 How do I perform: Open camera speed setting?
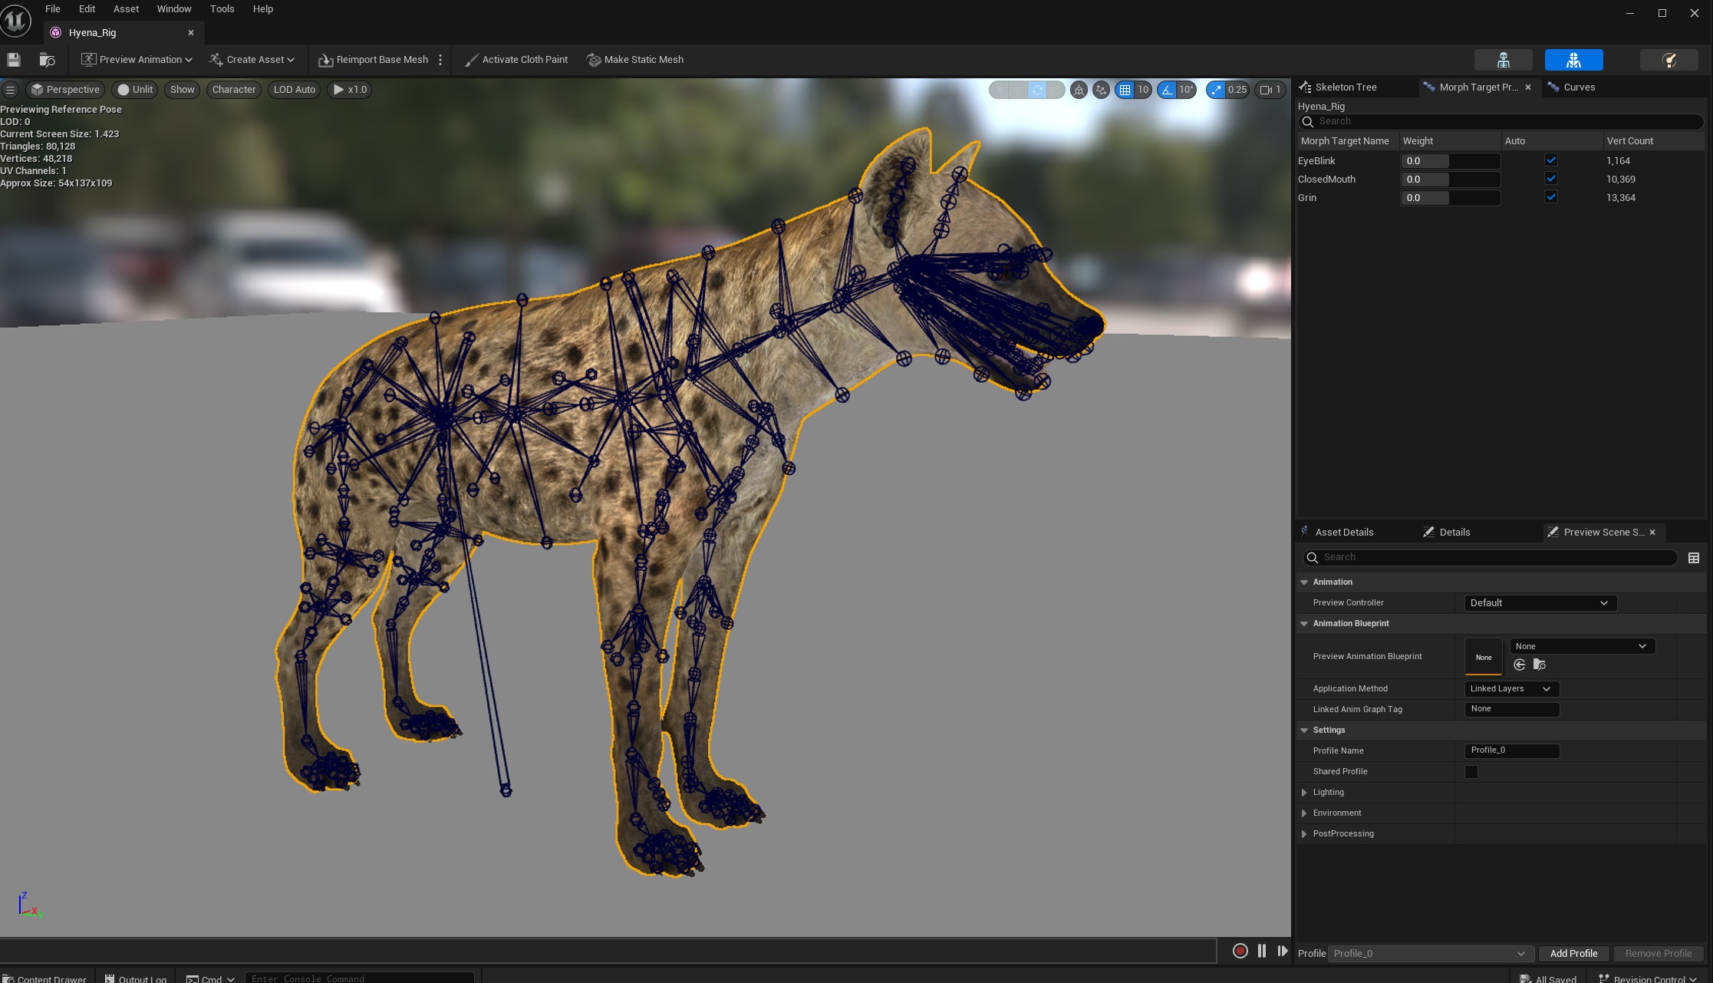pos(1270,90)
